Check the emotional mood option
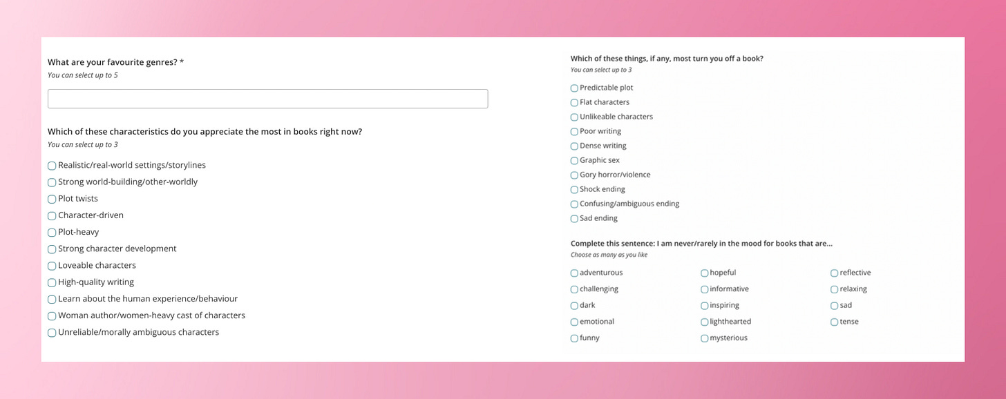Image resolution: width=1006 pixels, height=399 pixels. [x=574, y=322]
